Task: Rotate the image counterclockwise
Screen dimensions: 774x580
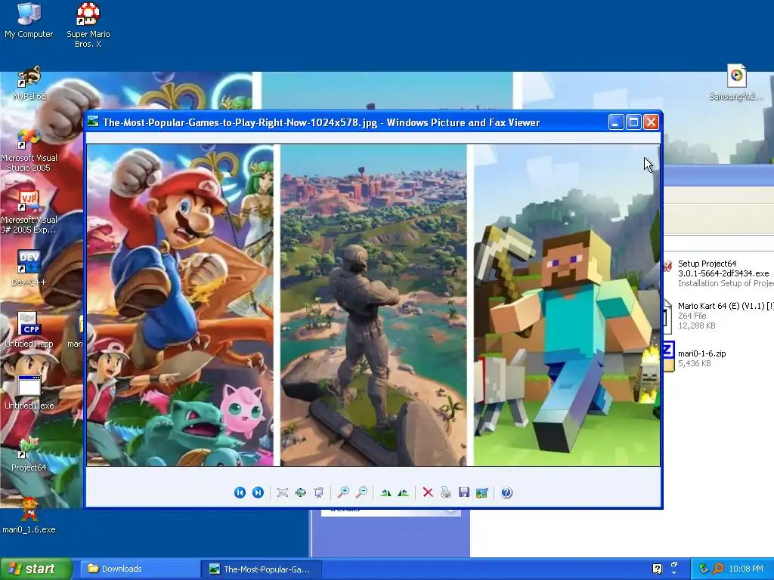Action: point(404,492)
